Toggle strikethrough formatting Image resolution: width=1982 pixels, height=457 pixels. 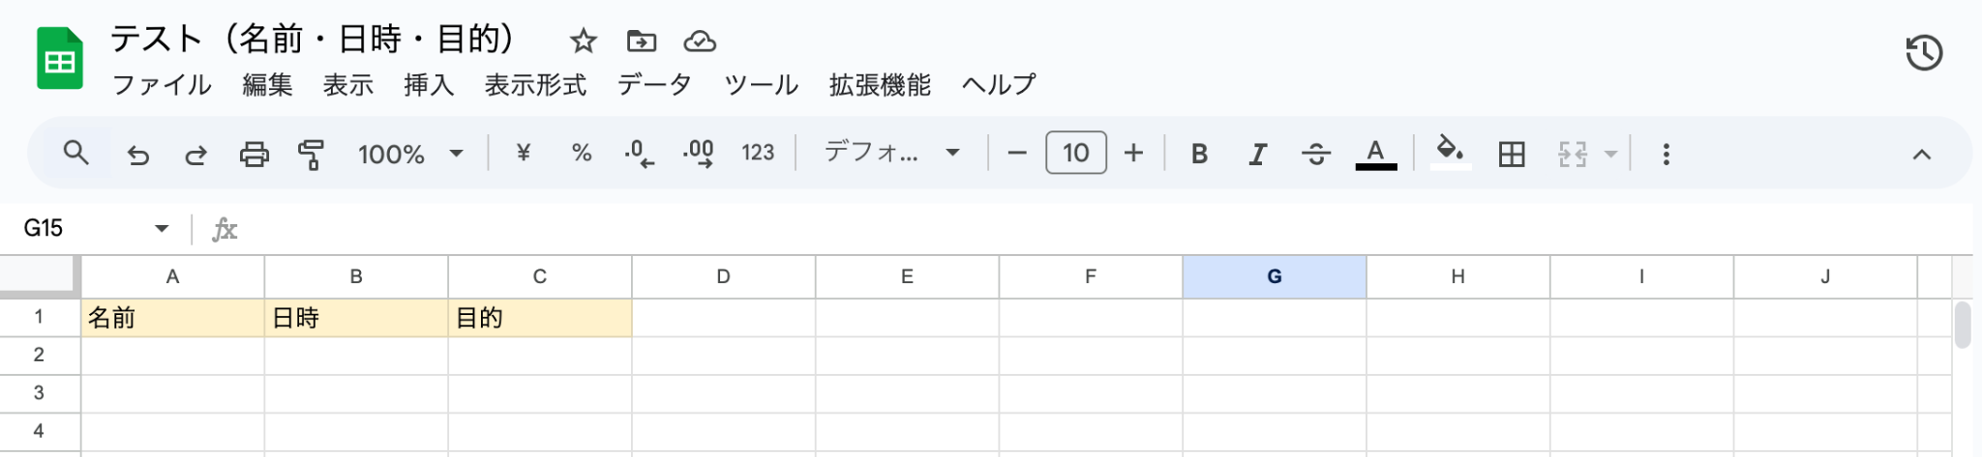(1315, 155)
